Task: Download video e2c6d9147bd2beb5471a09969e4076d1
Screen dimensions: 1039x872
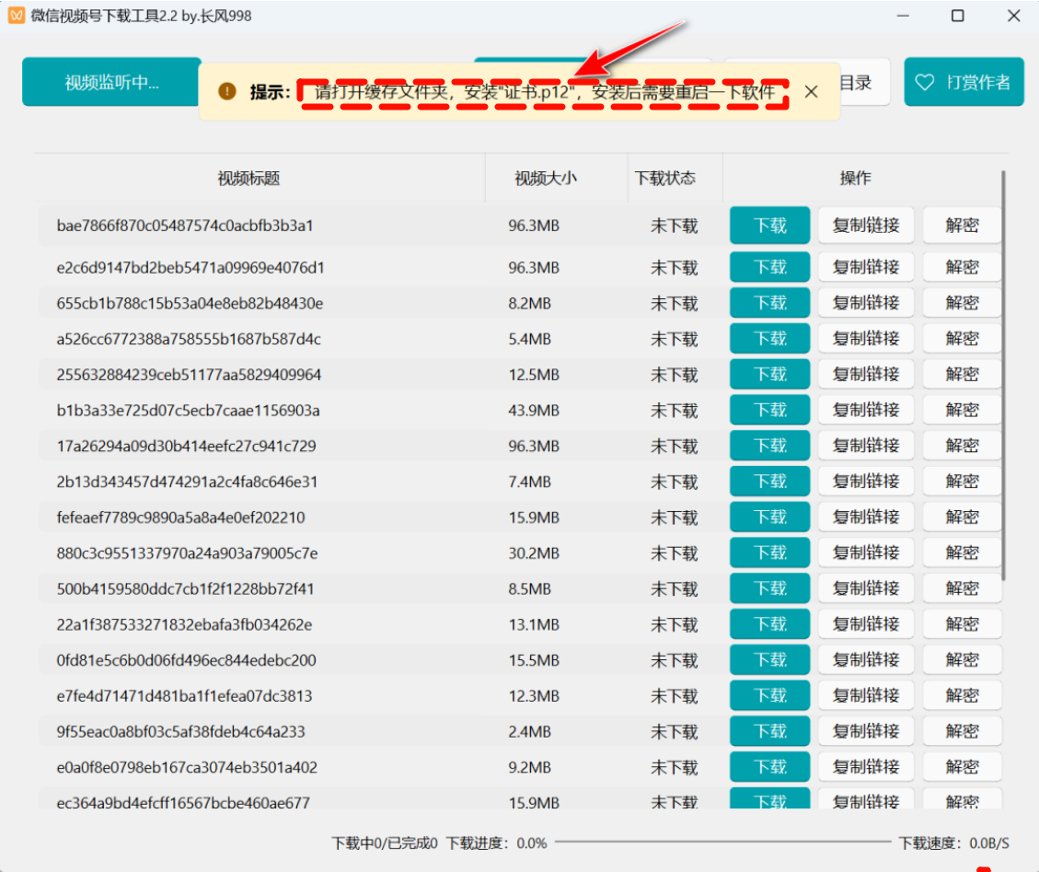Action: 770,267
